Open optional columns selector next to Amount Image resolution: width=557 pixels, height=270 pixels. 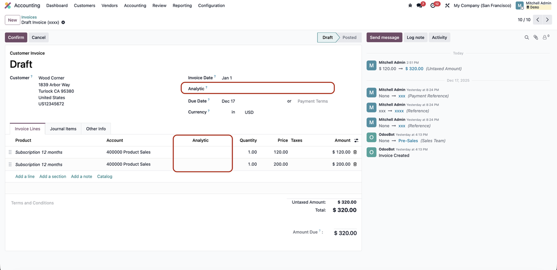tap(356, 140)
